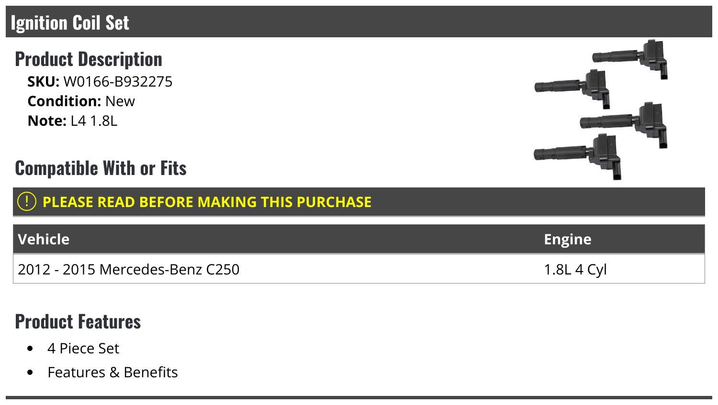Screen dimensions: 718x405
Task: Click the yellow exclamation warning icon
Action: (x=27, y=201)
